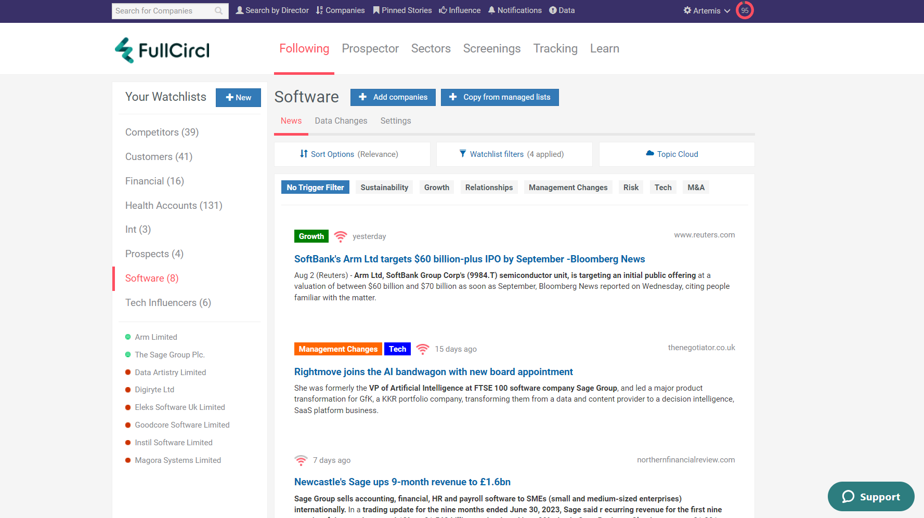This screenshot has height=518, width=924.
Task: Expand Artemis user dropdown chevron
Action: pos(727,11)
